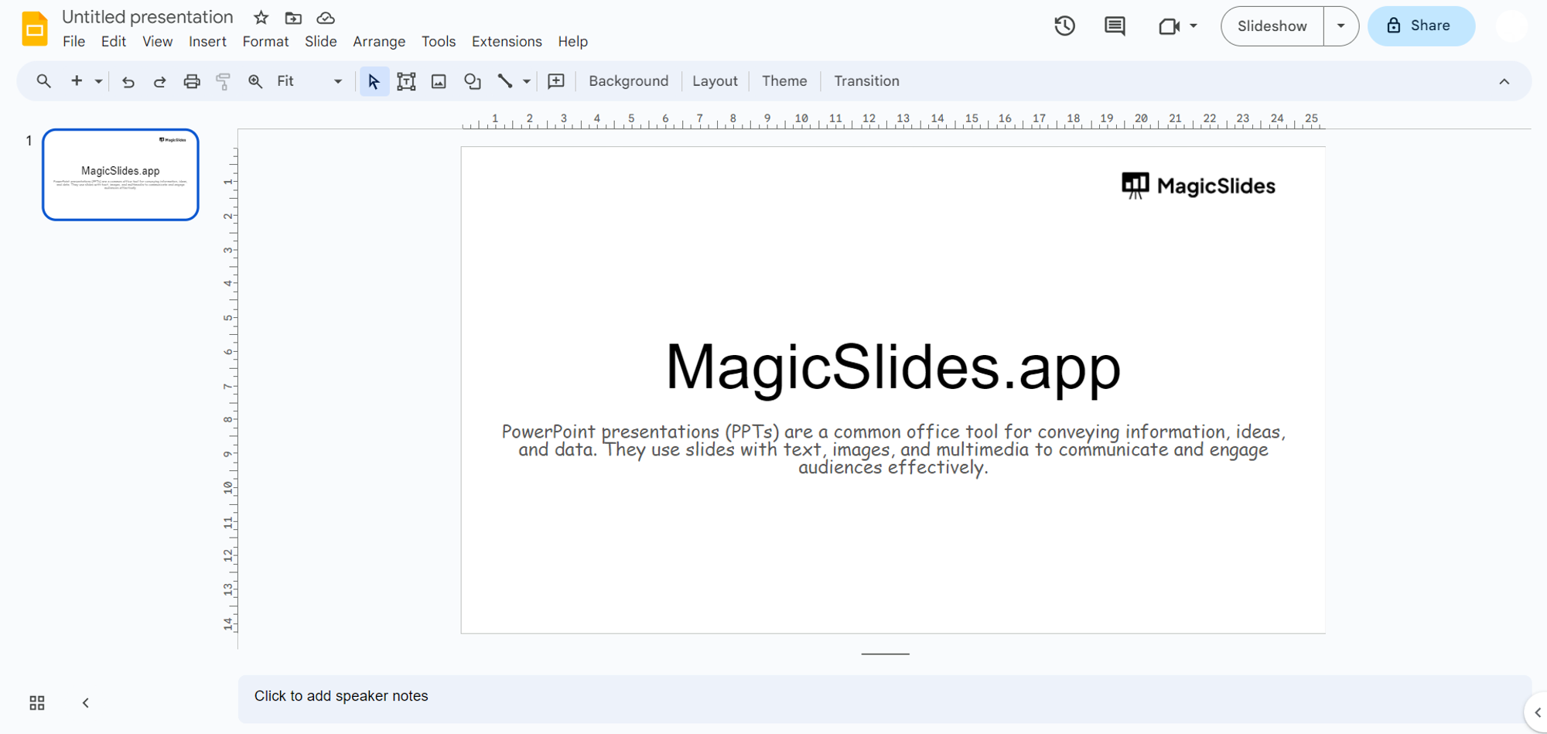Open the Arrange menu

[x=379, y=42]
